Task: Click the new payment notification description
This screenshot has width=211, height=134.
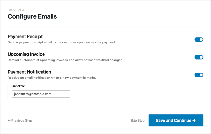Action: tap(52, 78)
